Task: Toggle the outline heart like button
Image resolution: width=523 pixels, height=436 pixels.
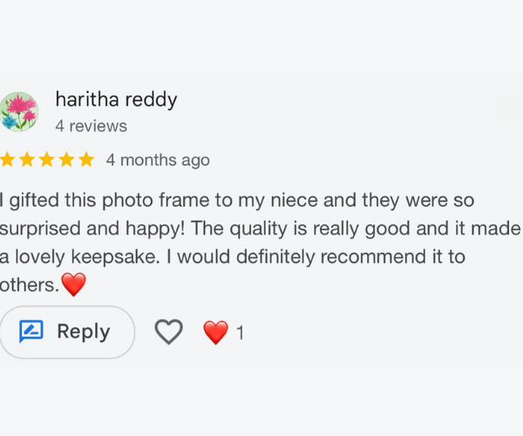Action: pos(168,331)
